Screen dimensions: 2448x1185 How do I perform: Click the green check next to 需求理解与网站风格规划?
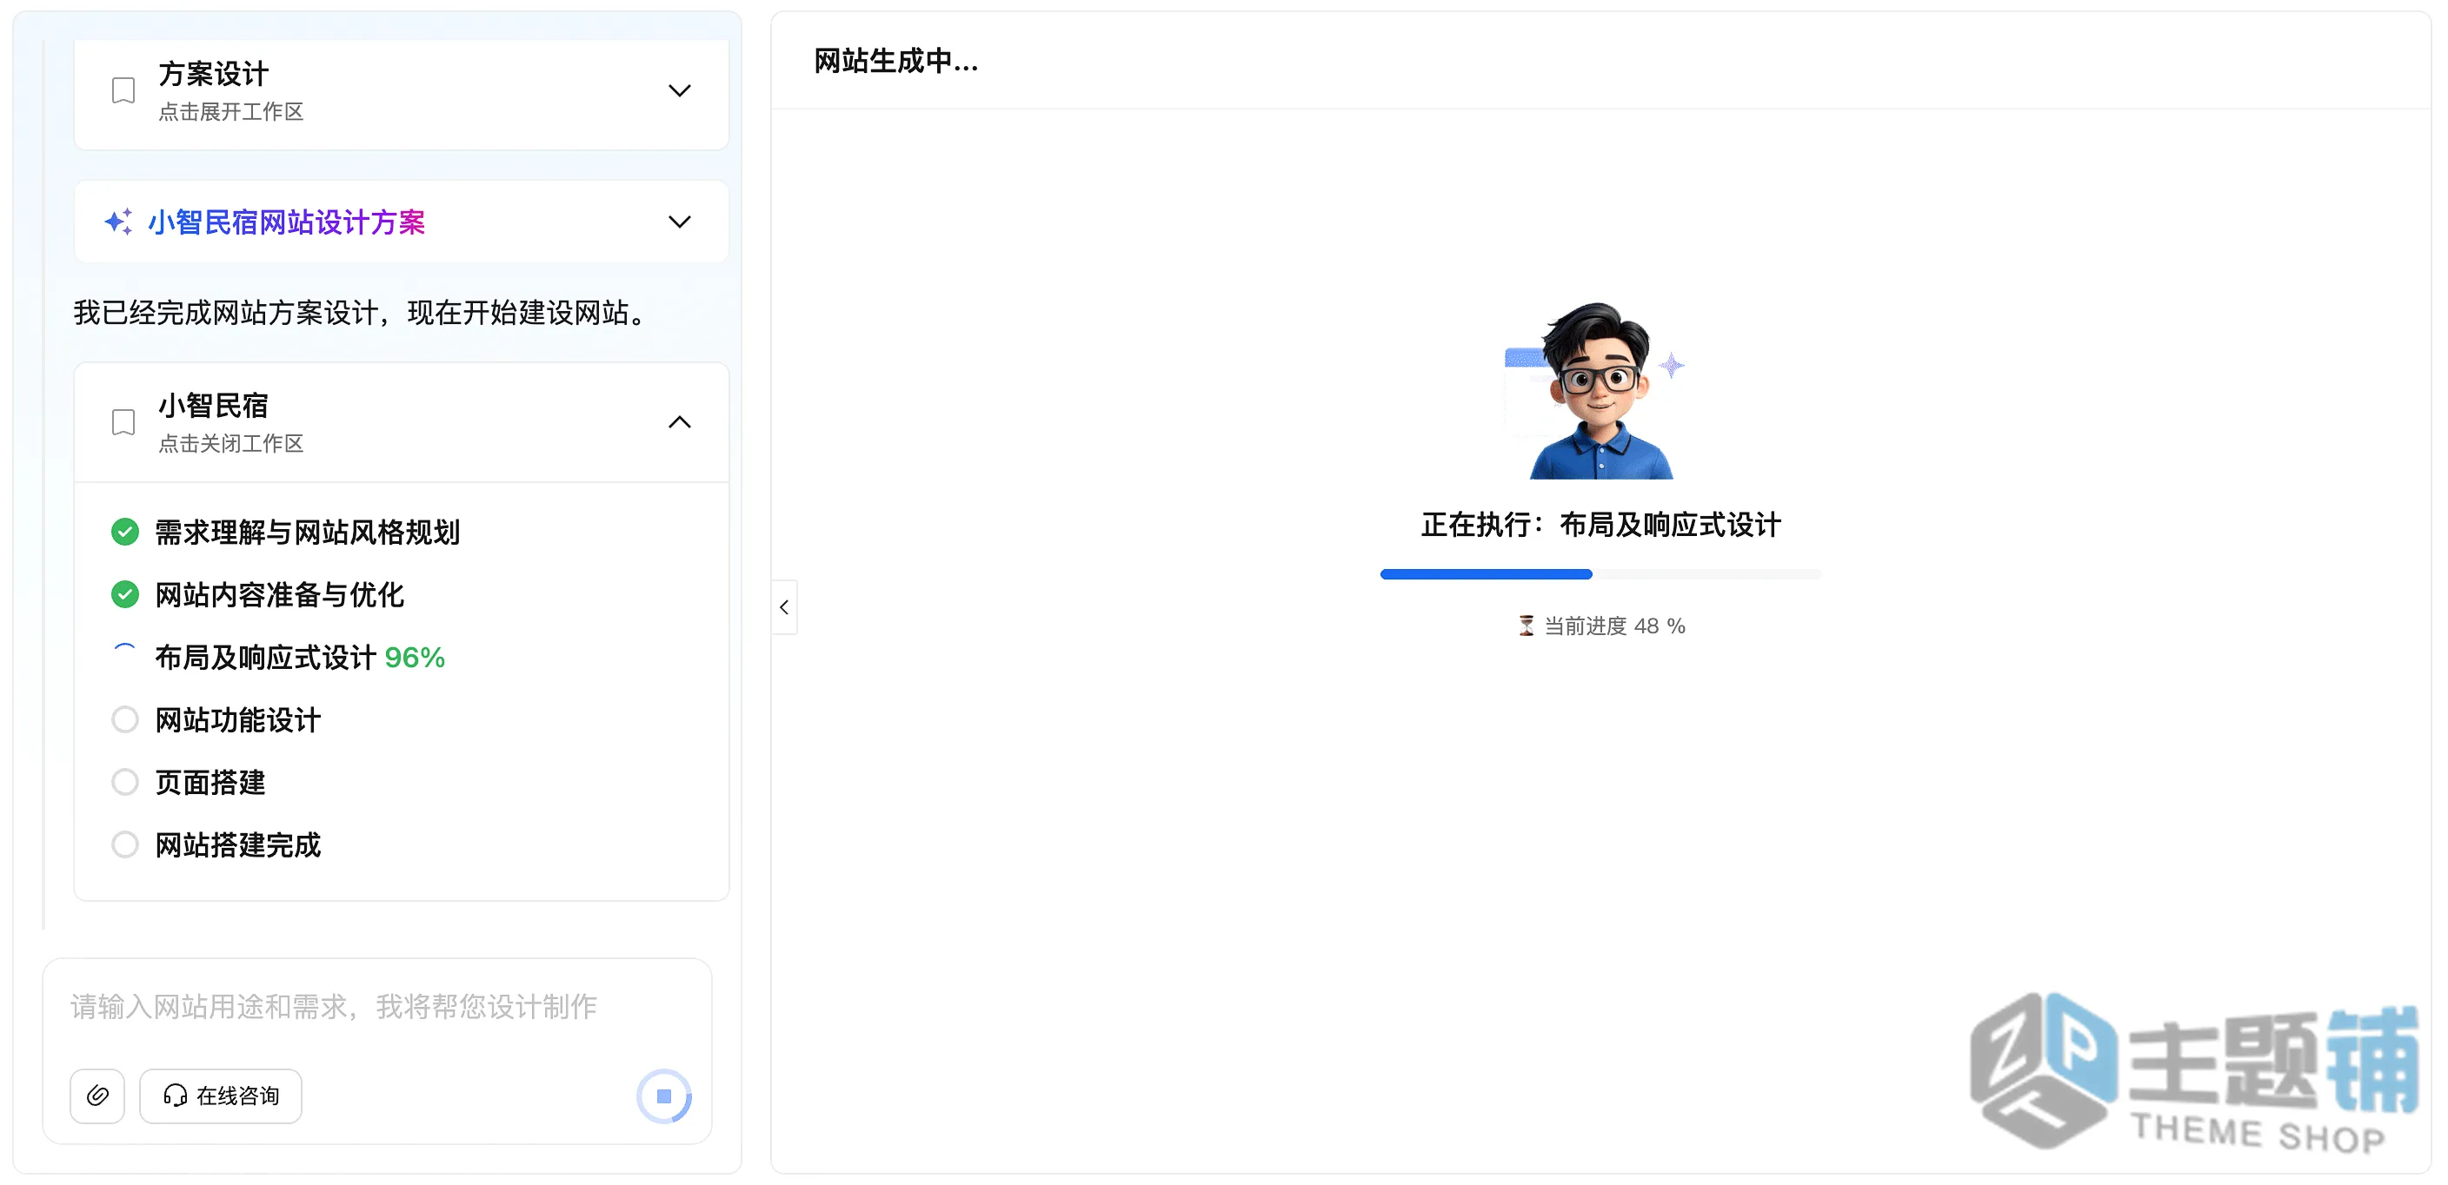click(x=124, y=532)
